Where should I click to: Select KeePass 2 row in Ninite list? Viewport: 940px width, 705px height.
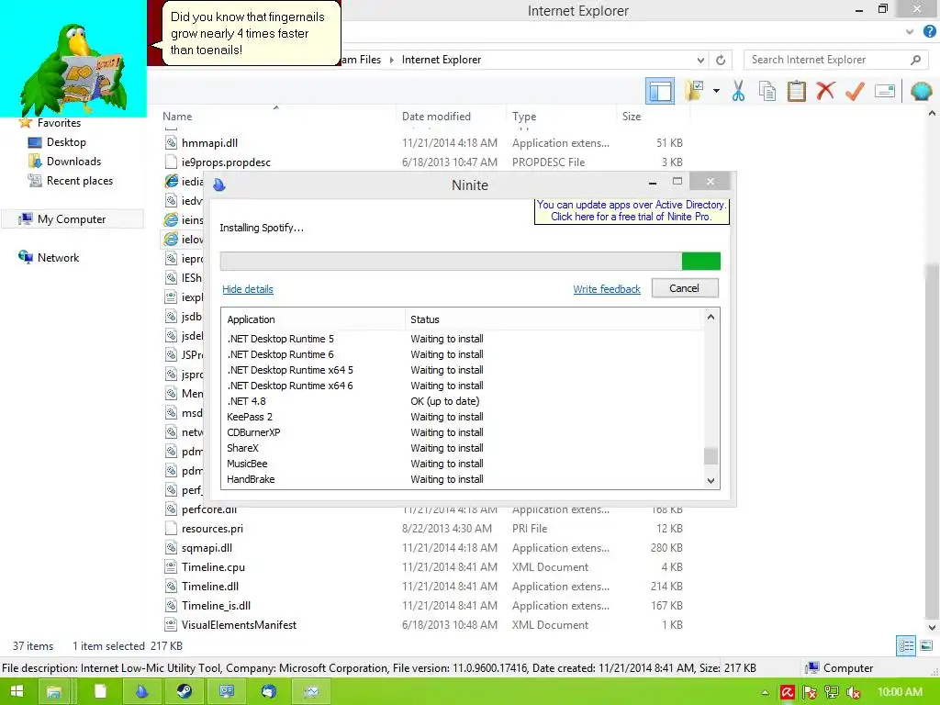tap(463, 417)
